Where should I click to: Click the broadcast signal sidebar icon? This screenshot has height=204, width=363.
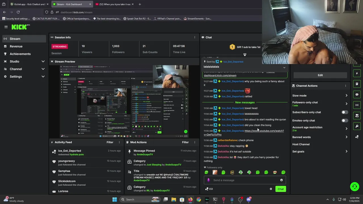[357, 105]
